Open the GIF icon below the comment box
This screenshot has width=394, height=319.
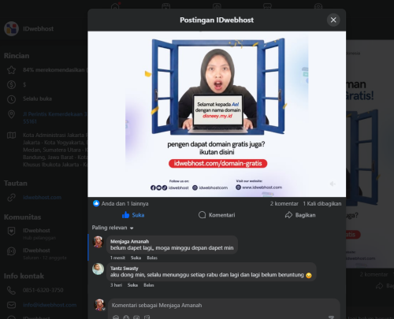147,317
